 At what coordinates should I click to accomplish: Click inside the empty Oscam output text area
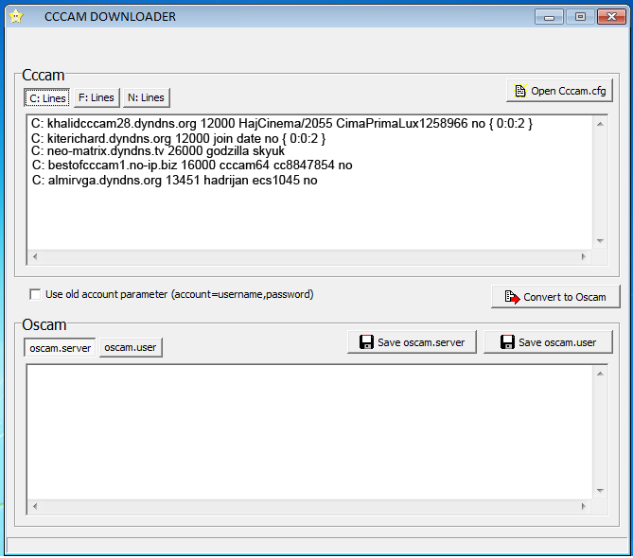[x=309, y=432]
